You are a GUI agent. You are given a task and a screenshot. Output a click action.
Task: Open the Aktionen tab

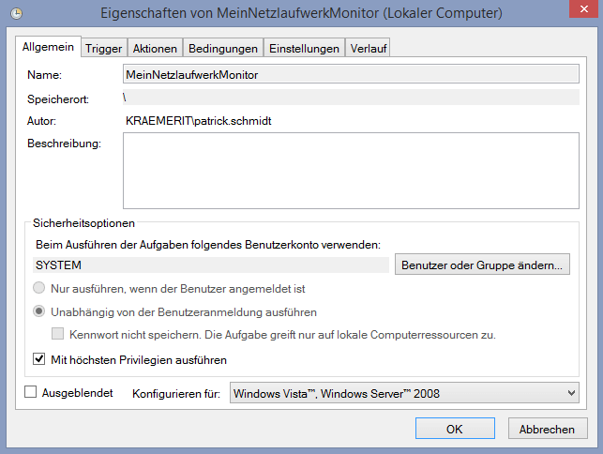[155, 48]
